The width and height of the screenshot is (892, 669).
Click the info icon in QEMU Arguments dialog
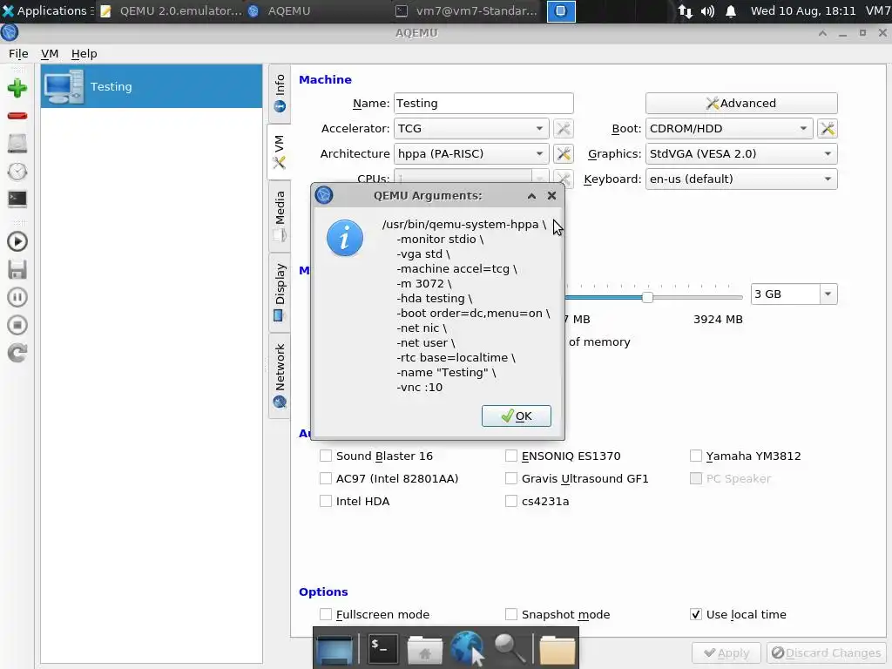[x=345, y=238]
